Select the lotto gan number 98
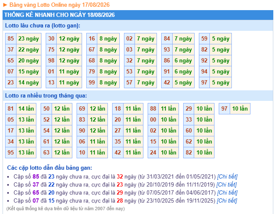 pyautogui.click(x=51, y=60)
